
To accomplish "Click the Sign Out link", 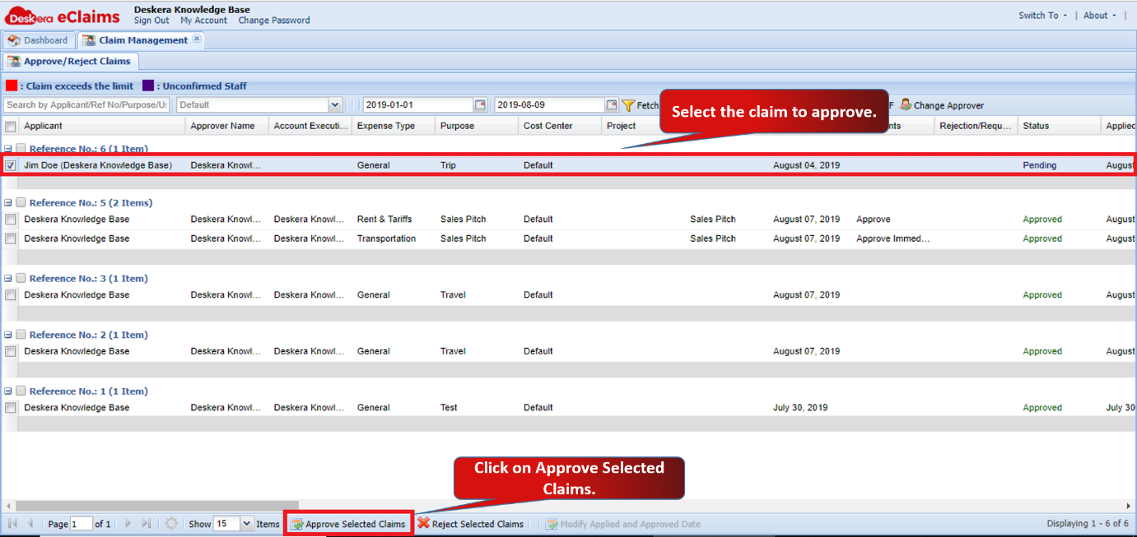I will (x=151, y=21).
